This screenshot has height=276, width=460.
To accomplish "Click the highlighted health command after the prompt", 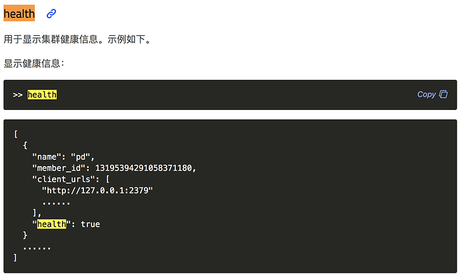I will pyautogui.click(x=42, y=95).
